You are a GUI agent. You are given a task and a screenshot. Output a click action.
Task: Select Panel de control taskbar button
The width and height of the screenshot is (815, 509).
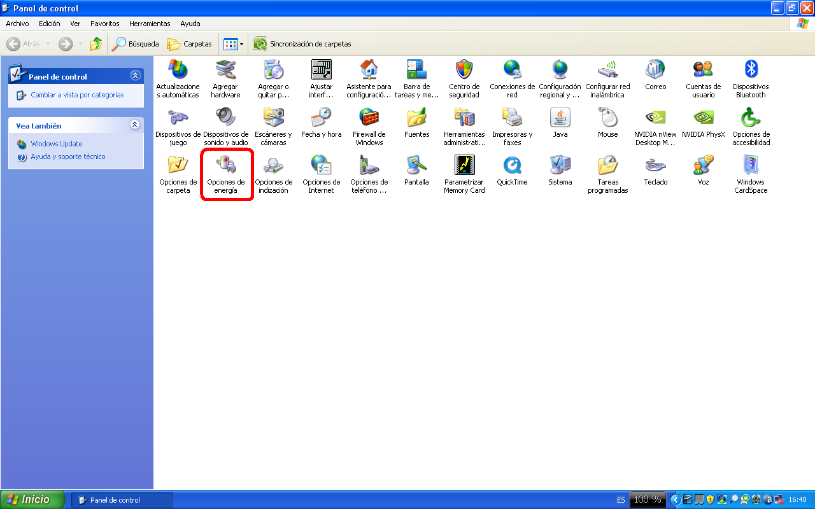122,500
